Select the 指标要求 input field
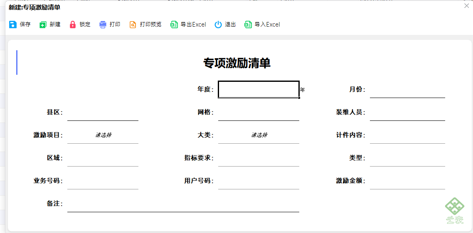Image resolution: width=473 pixels, height=233 pixels. coord(259,158)
